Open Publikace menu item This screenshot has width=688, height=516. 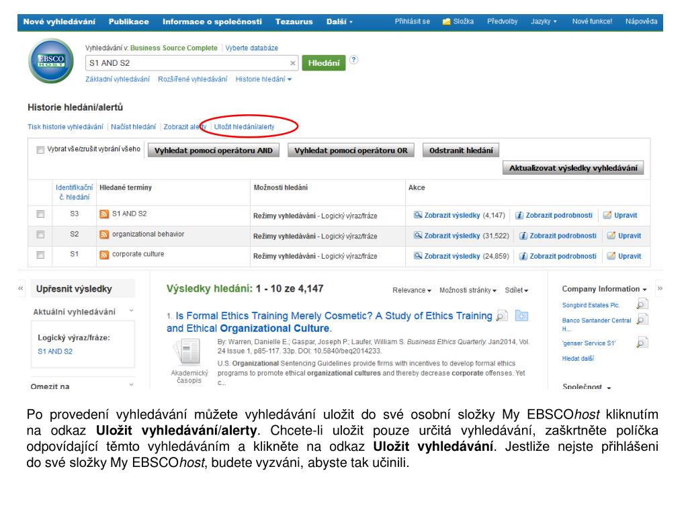coord(128,21)
